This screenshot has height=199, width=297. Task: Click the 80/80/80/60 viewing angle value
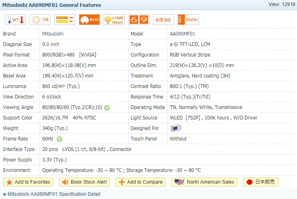tap(72, 107)
